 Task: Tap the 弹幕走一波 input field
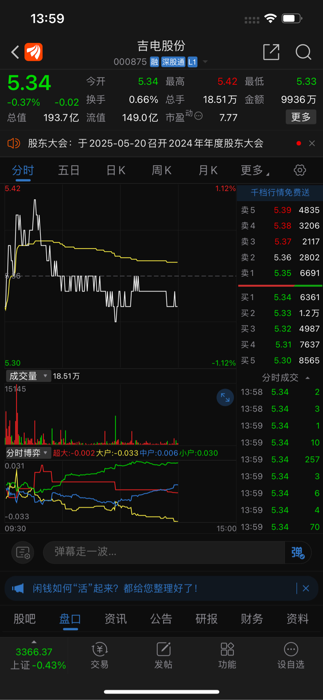164,552
